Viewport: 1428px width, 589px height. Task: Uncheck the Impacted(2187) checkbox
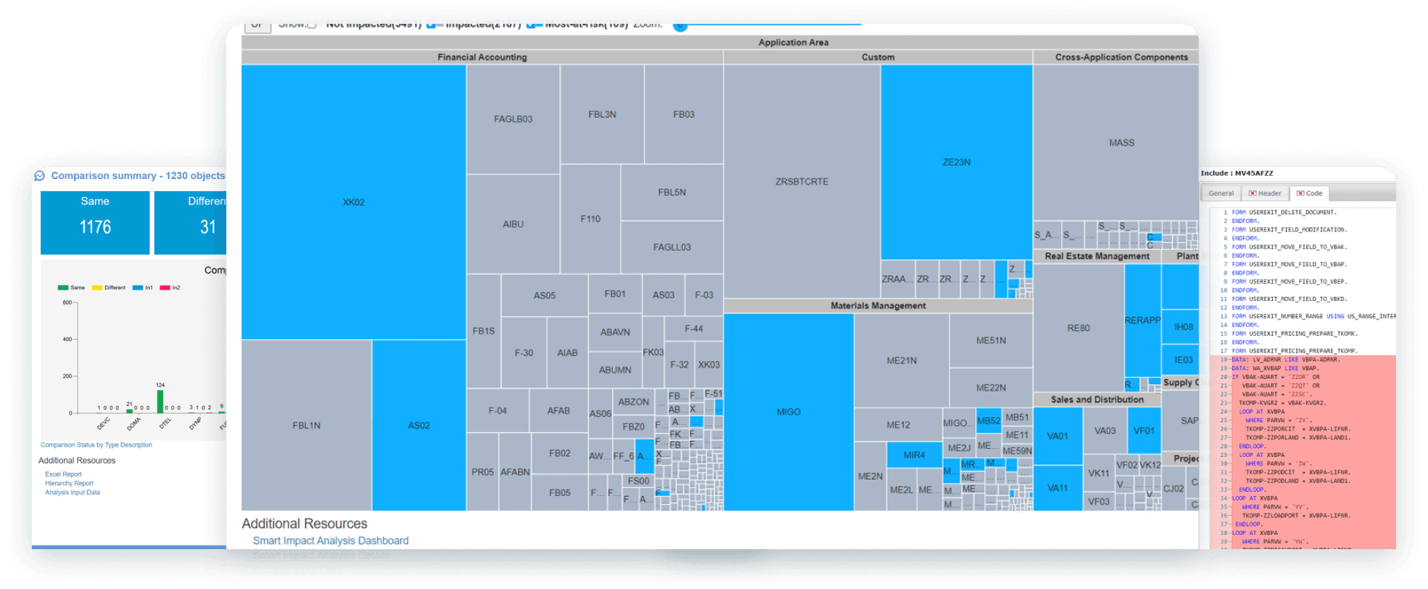pos(431,25)
